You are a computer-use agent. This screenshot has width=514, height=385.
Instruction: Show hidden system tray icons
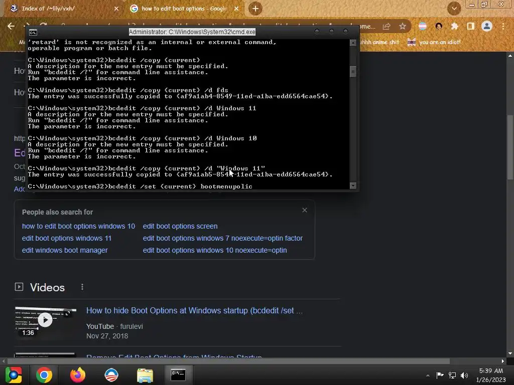pos(428,375)
